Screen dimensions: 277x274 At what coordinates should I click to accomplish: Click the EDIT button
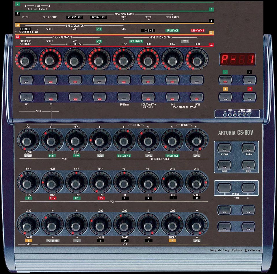(x=224, y=165)
